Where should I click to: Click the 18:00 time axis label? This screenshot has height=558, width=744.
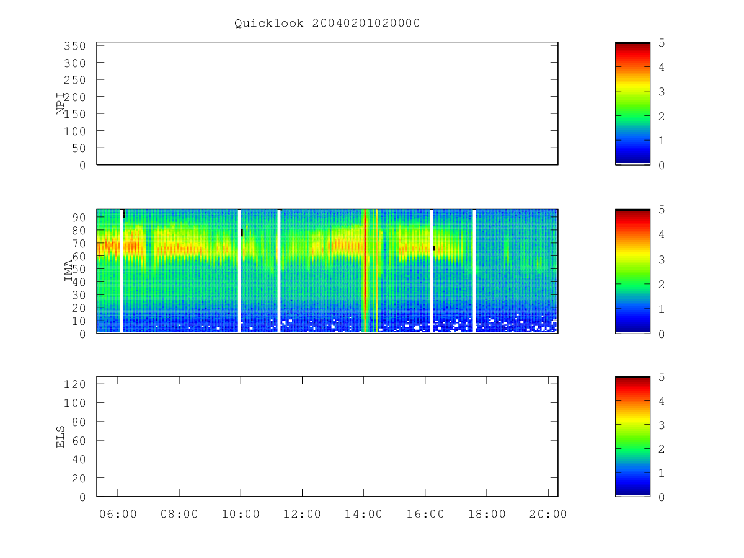[x=486, y=514]
